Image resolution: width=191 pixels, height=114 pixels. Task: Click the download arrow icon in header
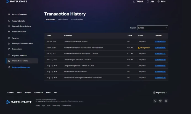(x=134, y=1)
